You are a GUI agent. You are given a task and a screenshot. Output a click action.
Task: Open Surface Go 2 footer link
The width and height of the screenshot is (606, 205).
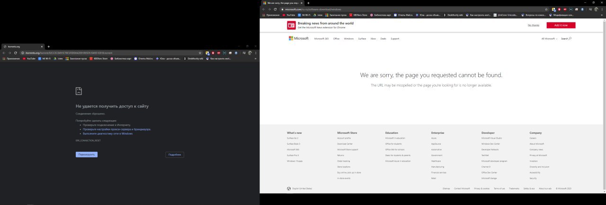293,138
